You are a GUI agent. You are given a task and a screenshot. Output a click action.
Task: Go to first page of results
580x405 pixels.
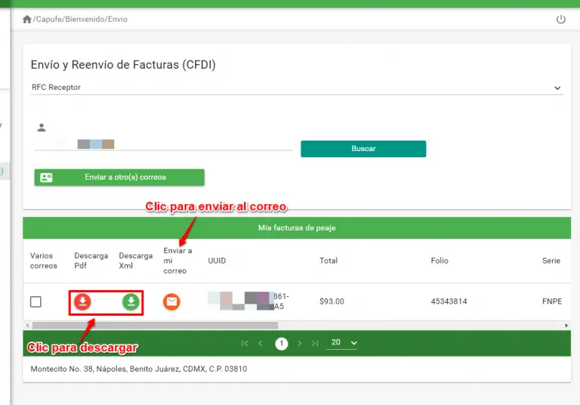click(245, 343)
